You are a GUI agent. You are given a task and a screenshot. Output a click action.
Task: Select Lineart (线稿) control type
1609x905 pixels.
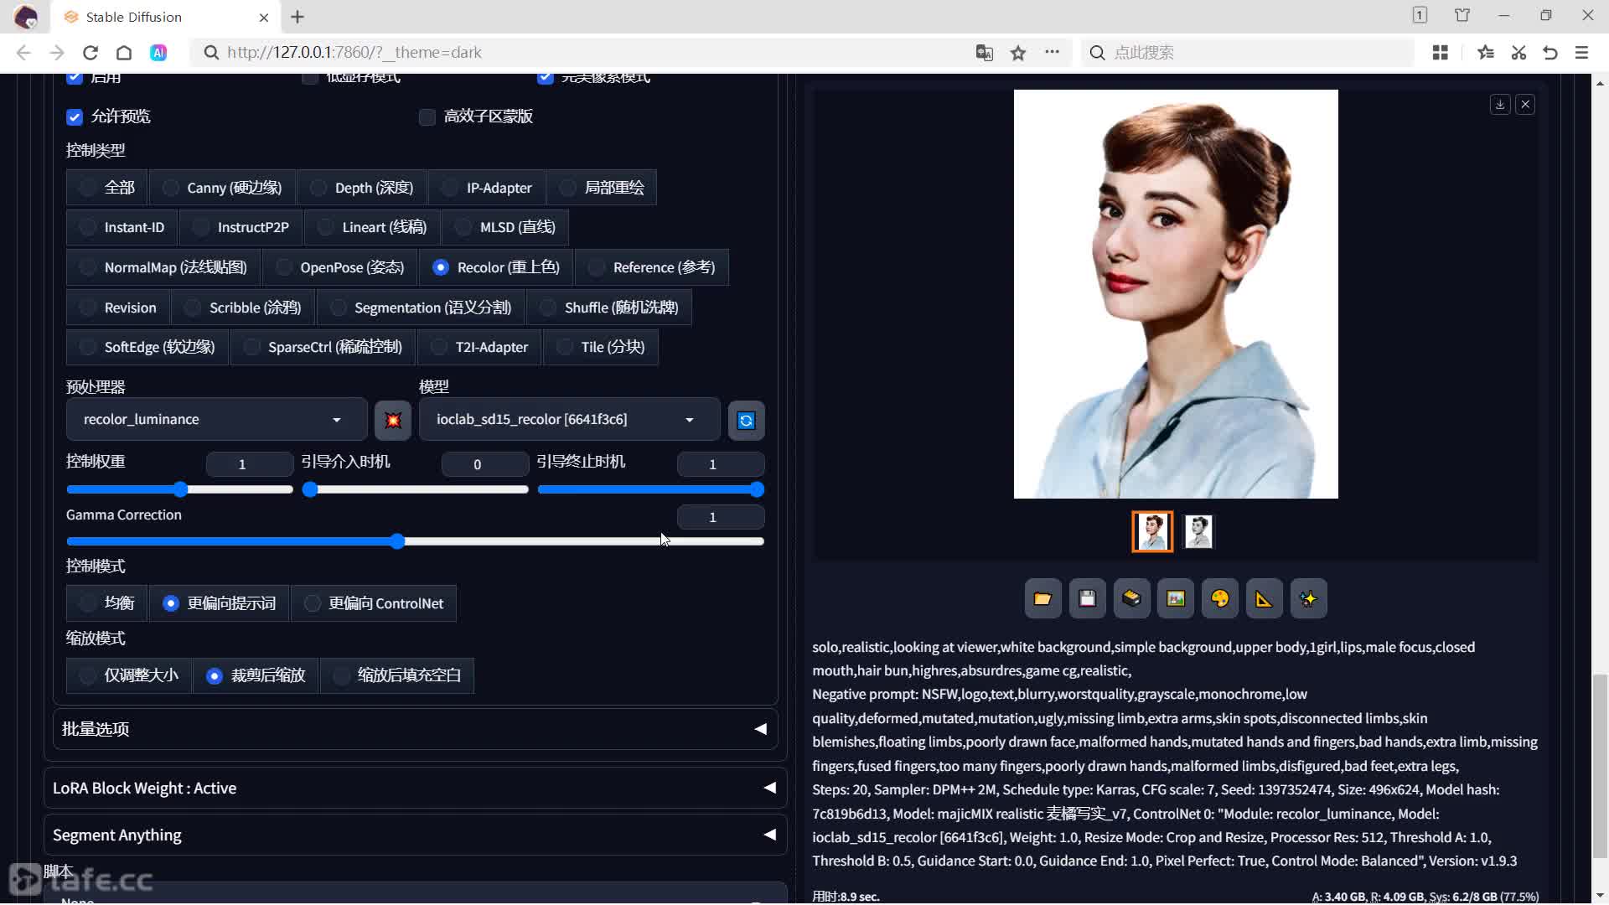click(x=372, y=227)
